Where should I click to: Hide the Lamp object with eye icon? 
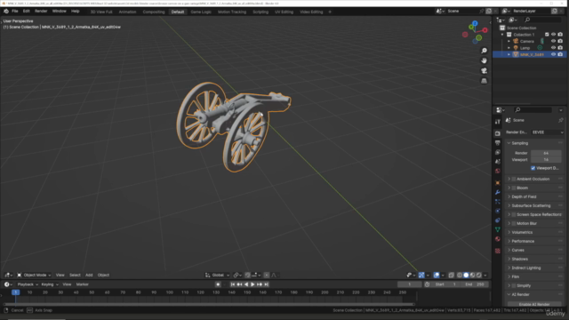pyautogui.click(x=553, y=47)
